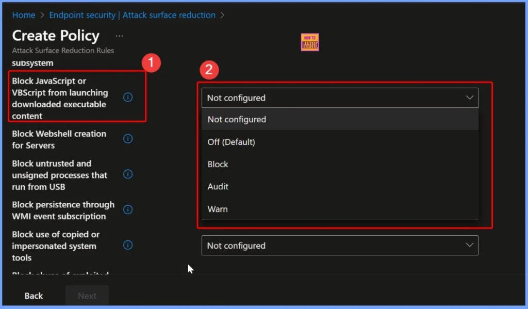Screen dimensions: 528x309
Task: Click the Back button
Action: pyautogui.click(x=34, y=296)
